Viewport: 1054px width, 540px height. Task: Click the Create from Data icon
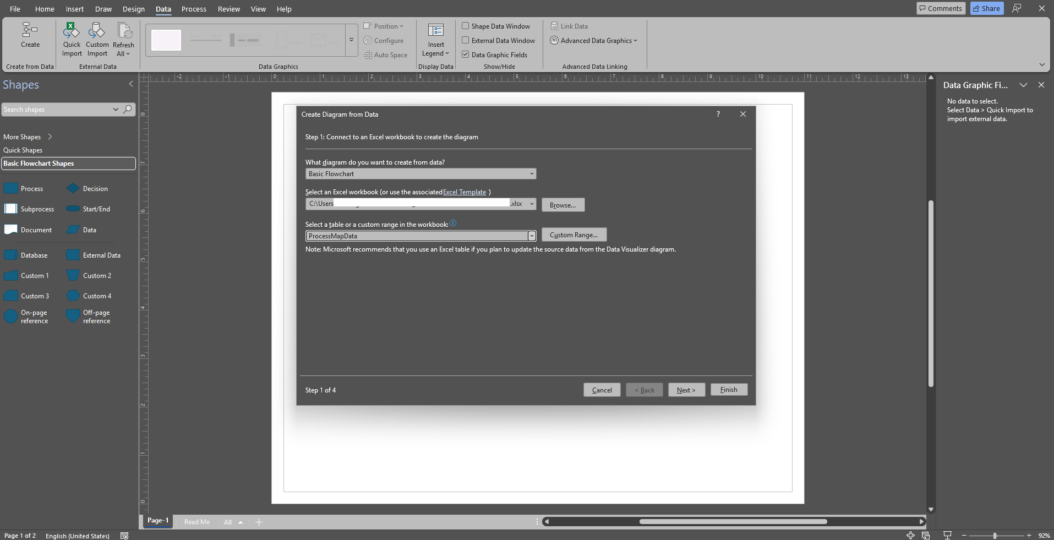(x=30, y=35)
